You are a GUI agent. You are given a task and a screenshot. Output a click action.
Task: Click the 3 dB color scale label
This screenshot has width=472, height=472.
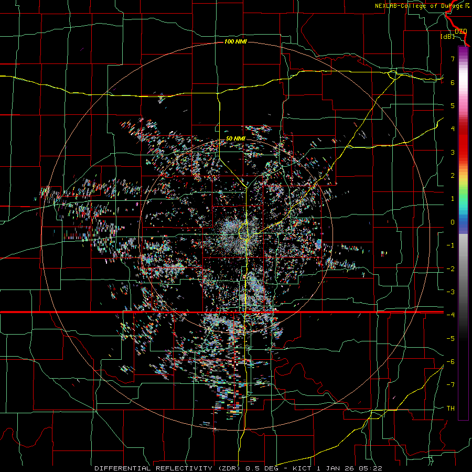point(453,152)
